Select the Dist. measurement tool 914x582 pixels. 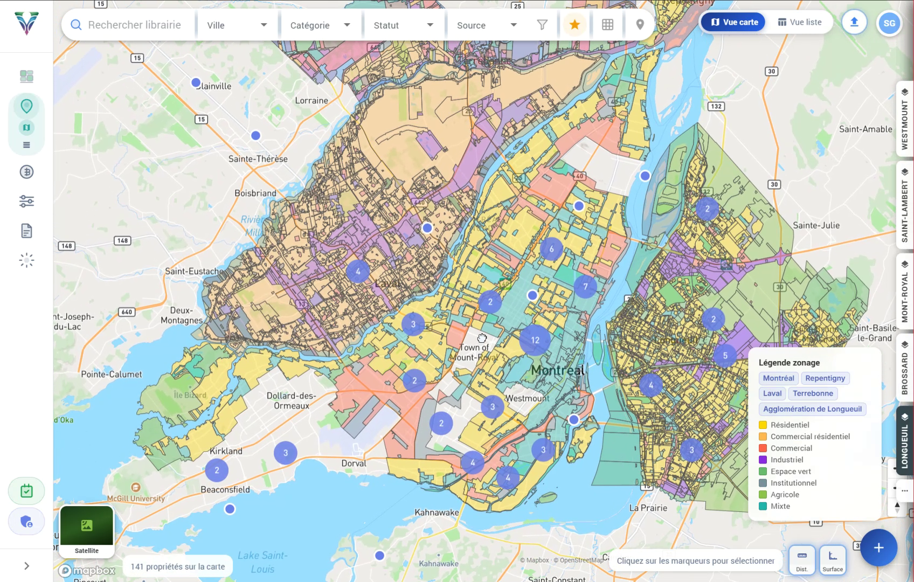coord(802,560)
